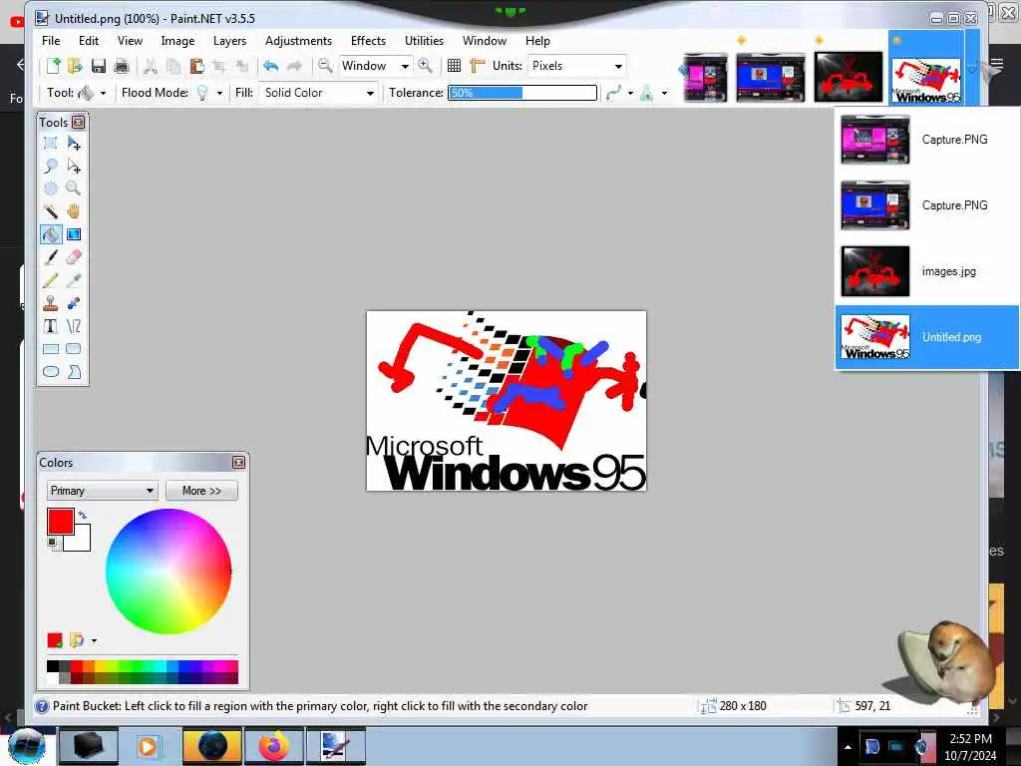Click the red primary color swatch
The image size is (1021, 766).
[61, 522]
